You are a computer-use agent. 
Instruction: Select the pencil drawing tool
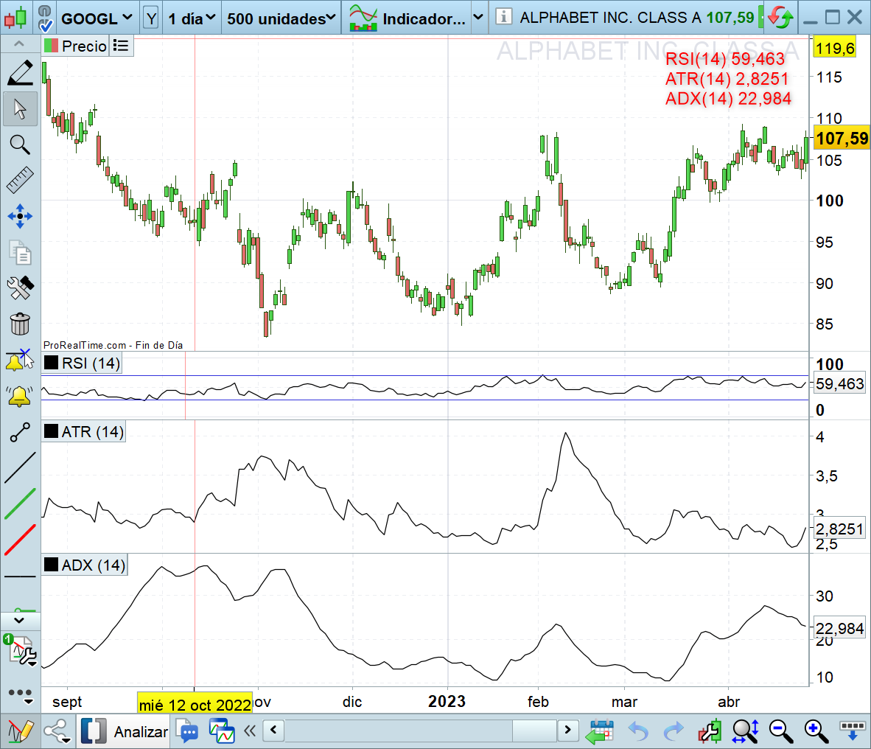pyautogui.click(x=20, y=73)
